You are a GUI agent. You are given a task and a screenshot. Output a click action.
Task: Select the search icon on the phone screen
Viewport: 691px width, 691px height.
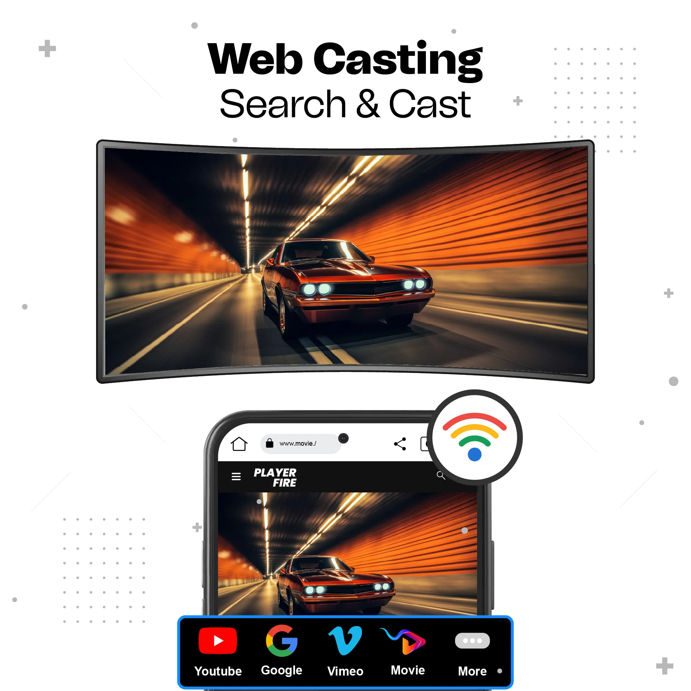pyautogui.click(x=440, y=476)
